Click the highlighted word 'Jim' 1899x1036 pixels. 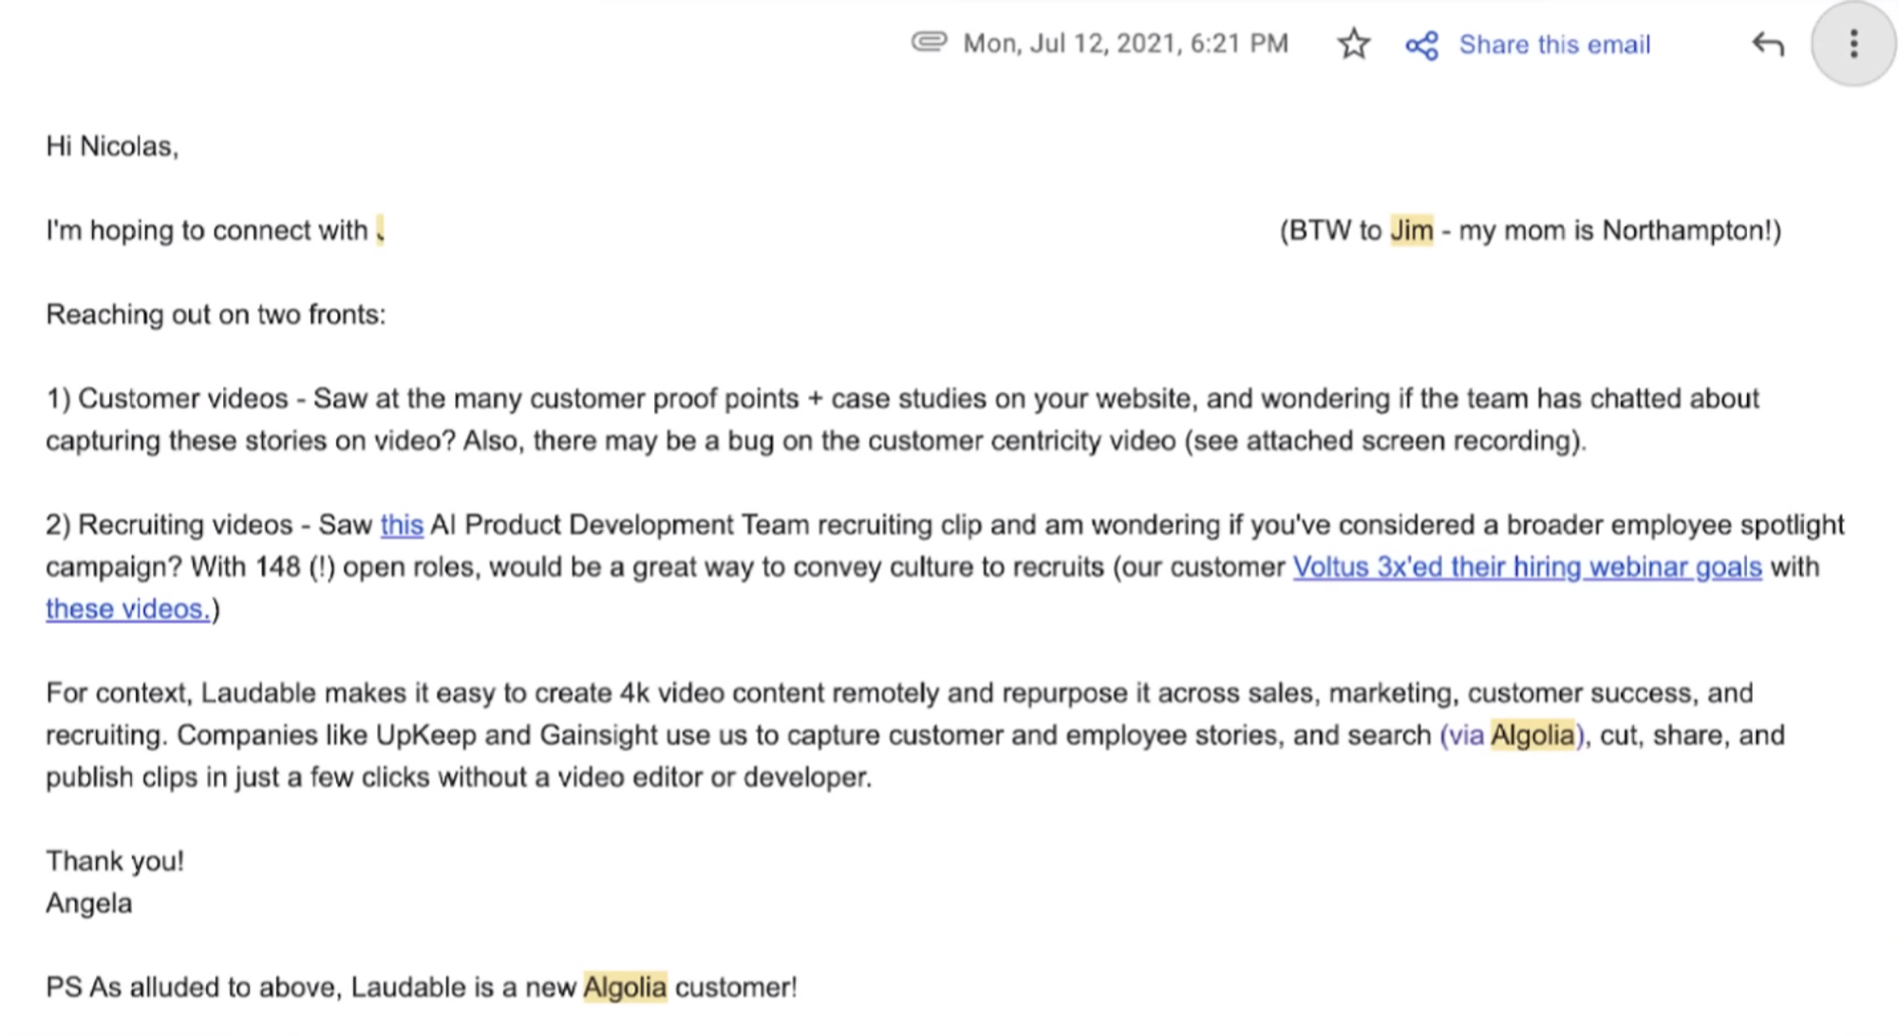pyautogui.click(x=1411, y=231)
